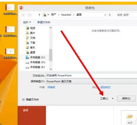Click 添加标记 link

click(x=105, y=87)
